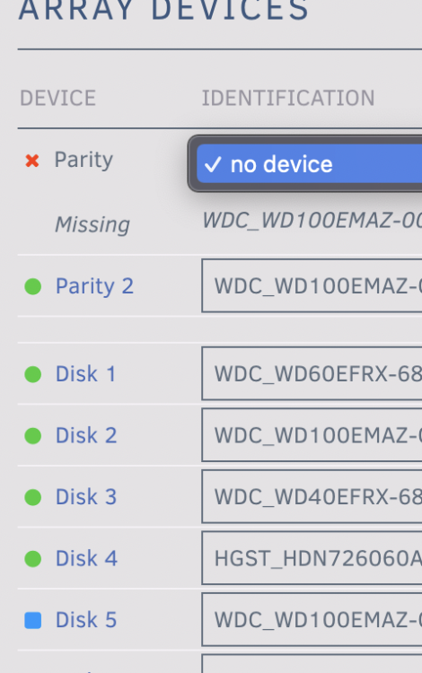Click the green status ball for Disk 3

pos(33,497)
